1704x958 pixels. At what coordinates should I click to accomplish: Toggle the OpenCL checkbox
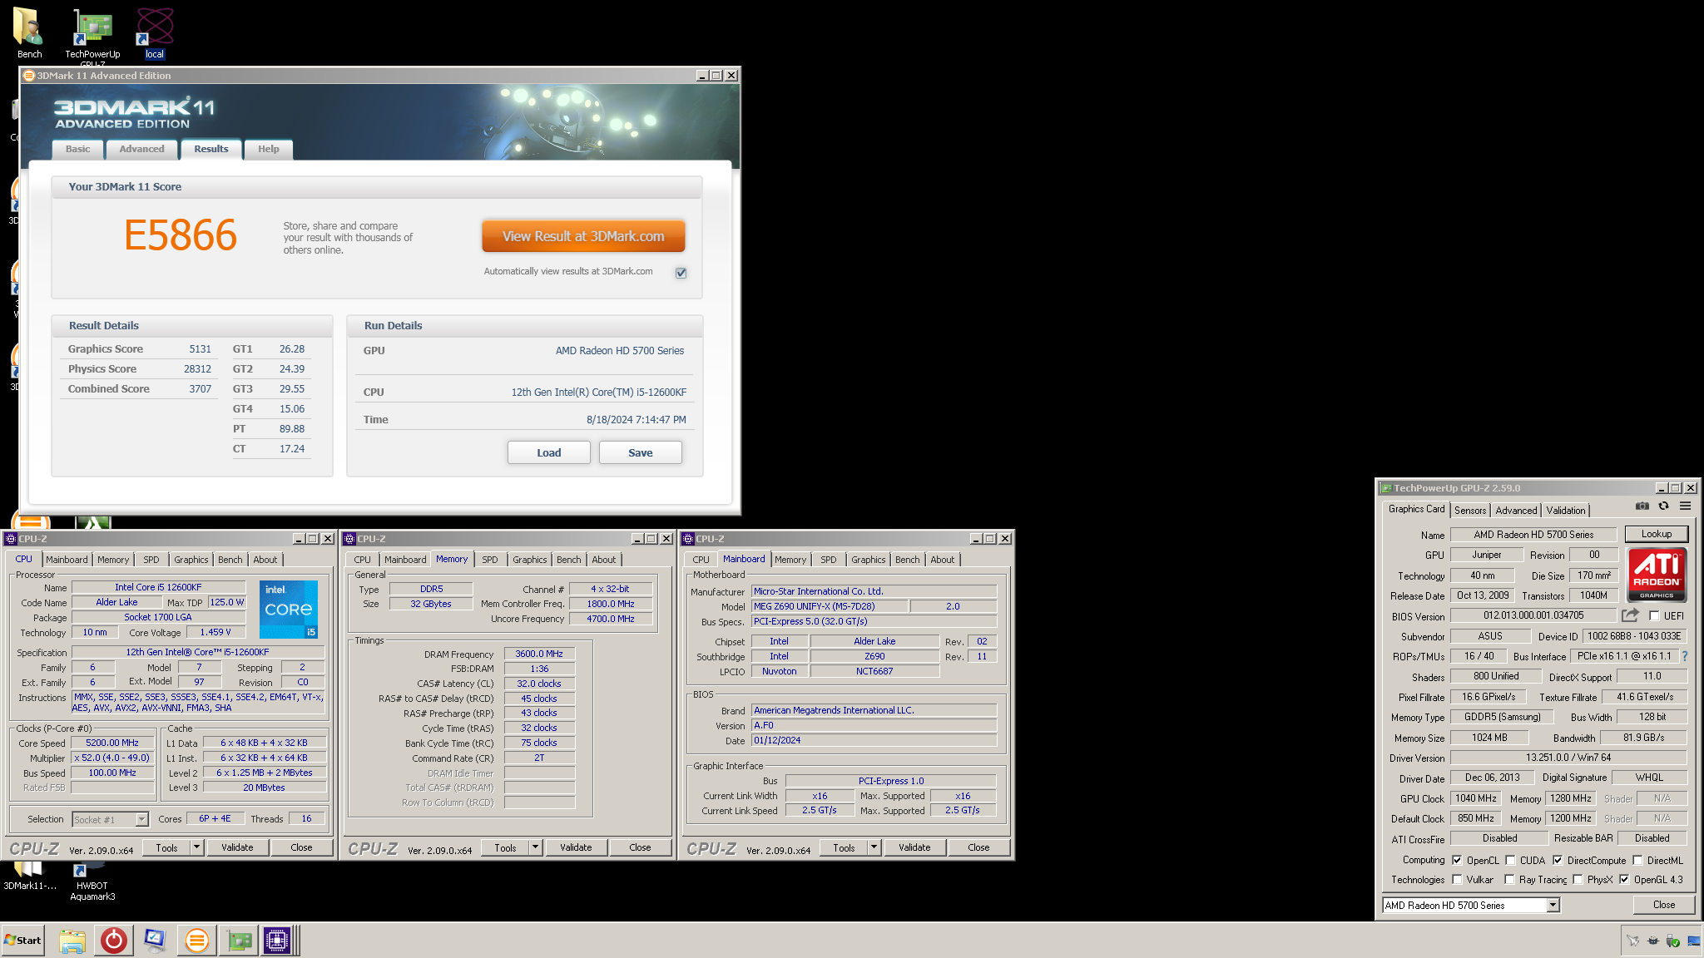pyautogui.click(x=1457, y=860)
